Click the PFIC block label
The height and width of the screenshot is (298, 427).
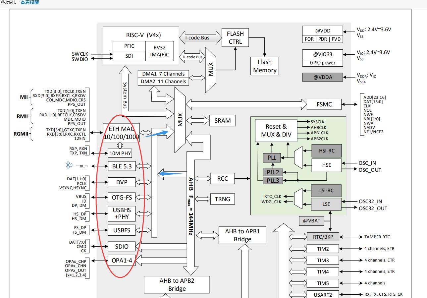[x=129, y=46]
